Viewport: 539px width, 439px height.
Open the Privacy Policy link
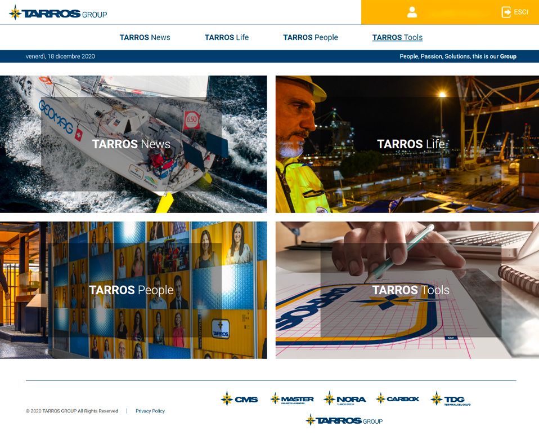[150, 411]
